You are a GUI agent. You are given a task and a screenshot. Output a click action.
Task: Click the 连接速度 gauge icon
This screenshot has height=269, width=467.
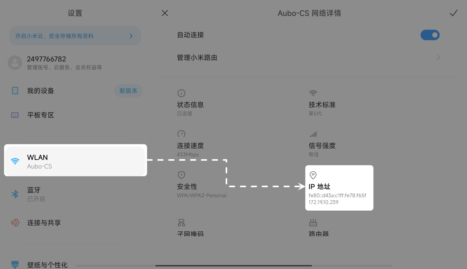point(181,134)
